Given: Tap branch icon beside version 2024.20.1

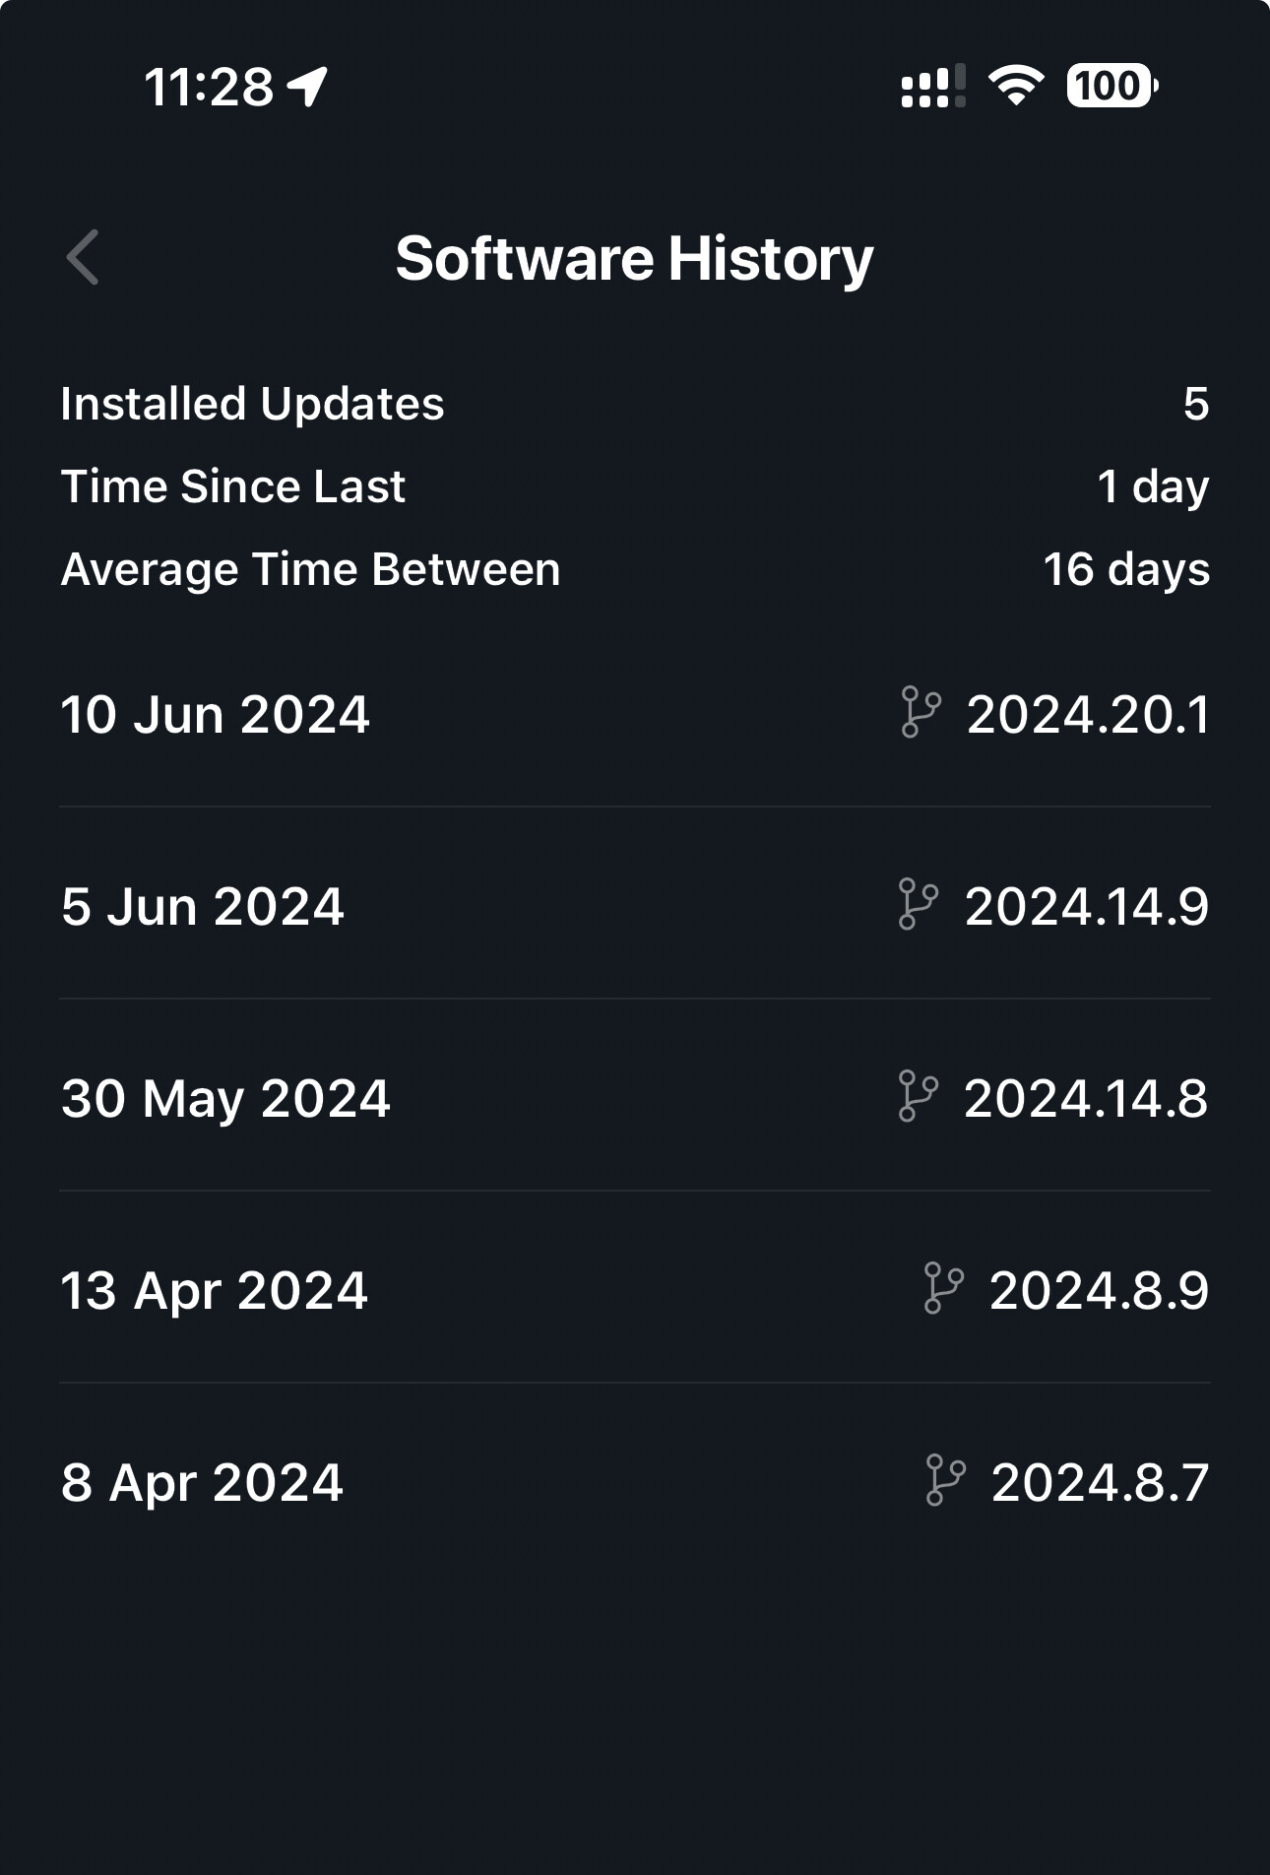Looking at the screenshot, I should [x=921, y=713].
